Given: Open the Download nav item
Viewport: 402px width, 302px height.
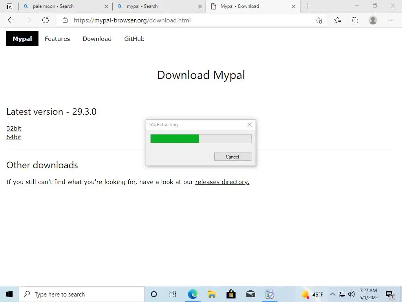Looking at the screenshot, I should tap(97, 39).
